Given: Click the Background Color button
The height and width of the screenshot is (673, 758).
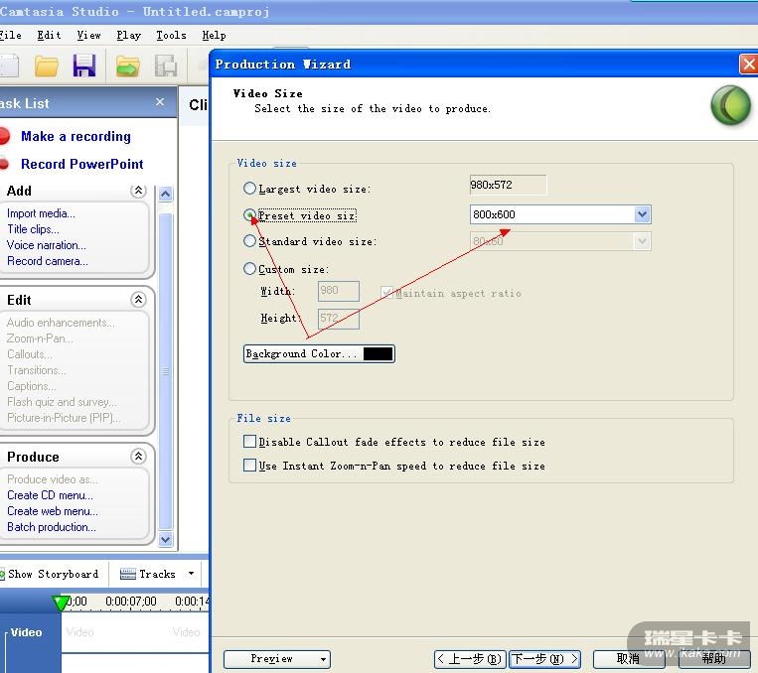Looking at the screenshot, I should [x=319, y=353].
